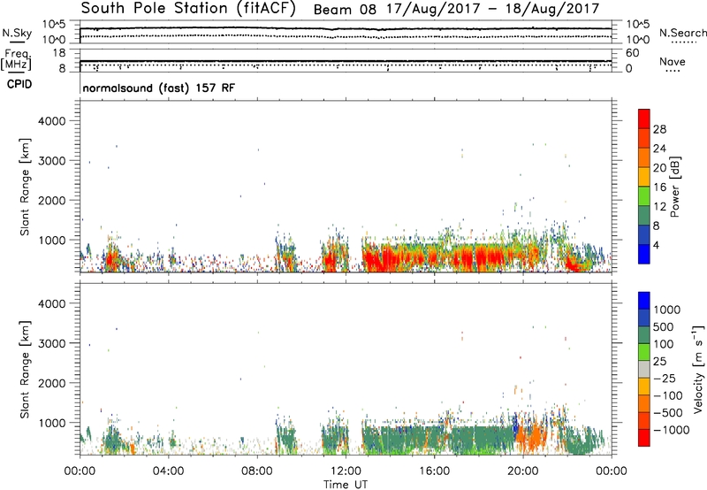This screenshot has height=490, width=707.
Task: Click the 20:00 time axis label
Action: (x=523, y=471)
